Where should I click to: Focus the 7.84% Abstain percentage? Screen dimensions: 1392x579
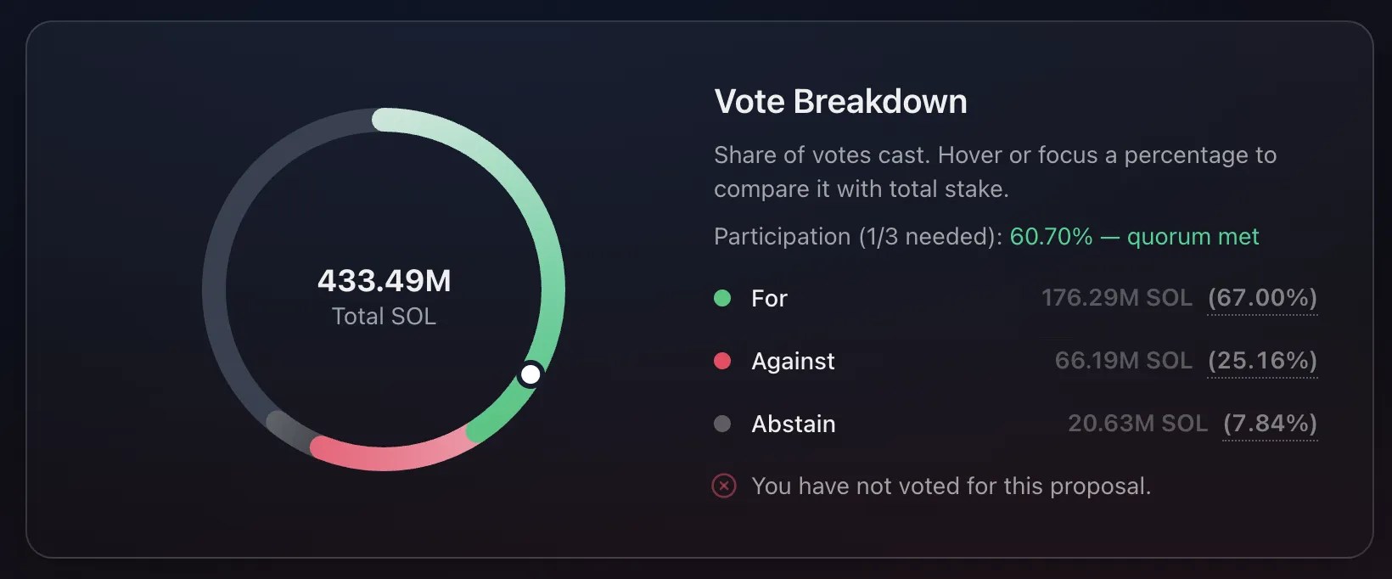click(1270, 424)
